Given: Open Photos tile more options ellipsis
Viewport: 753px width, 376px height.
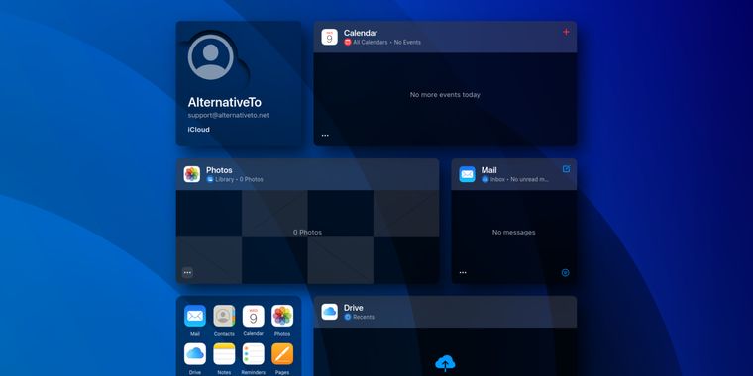Looking at the screenshot, I should coord(187,272).
